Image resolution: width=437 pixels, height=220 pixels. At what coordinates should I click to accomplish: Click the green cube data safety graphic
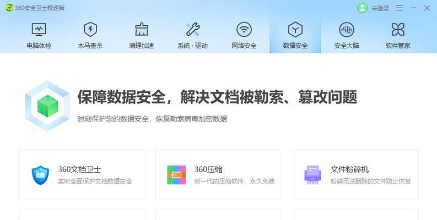(47, 106)
